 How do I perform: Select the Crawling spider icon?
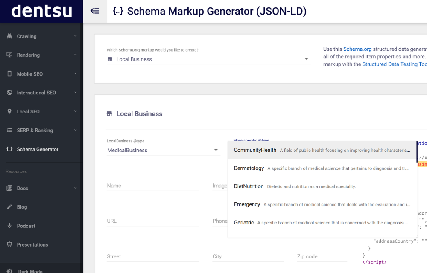click(x=9, y=36)
